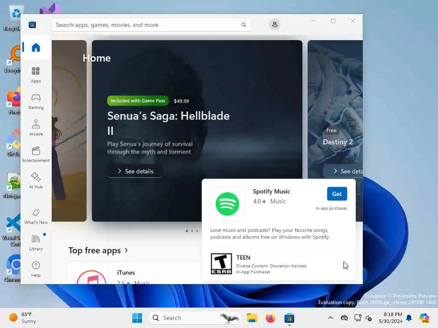Click See details for Senua's Saga
Viewport: 438px width, 328px height.
(x=136, y=171)
